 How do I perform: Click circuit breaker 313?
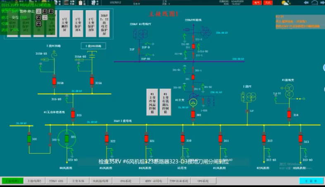[301, 138]
